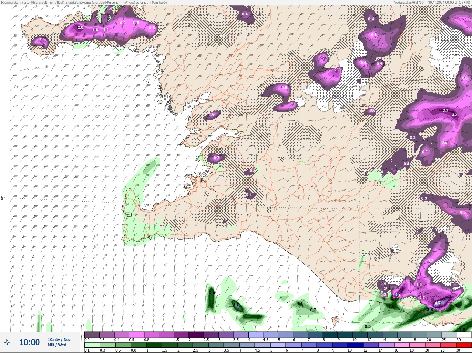Viewport: 472px width, 353px height.
Task: Pick the white 30 swatch ending snow legend
Action: click(464, 335)
